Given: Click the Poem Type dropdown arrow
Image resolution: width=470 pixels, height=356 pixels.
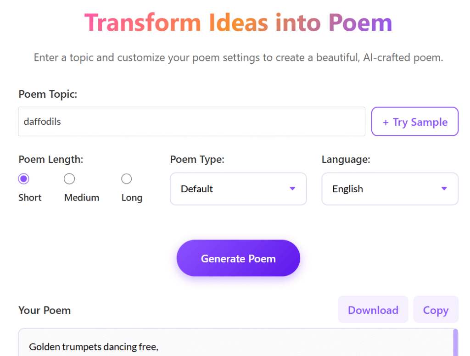Looking at the screenshot, I should tap(292, 189).
